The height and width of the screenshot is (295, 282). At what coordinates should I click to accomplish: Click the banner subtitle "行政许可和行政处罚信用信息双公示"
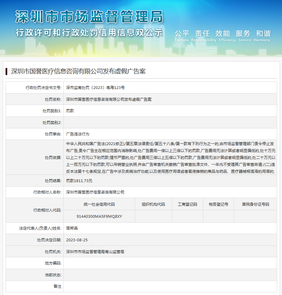89,33
